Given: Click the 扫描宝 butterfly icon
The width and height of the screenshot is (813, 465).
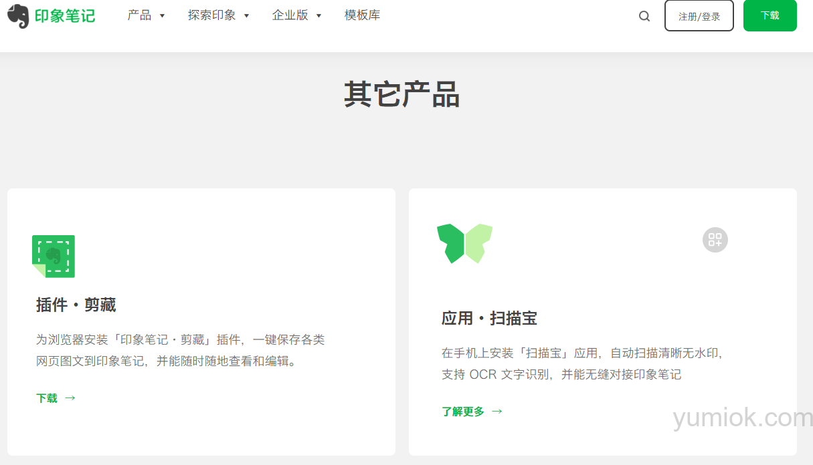Looking at the screenshot, I should (464, 243).
